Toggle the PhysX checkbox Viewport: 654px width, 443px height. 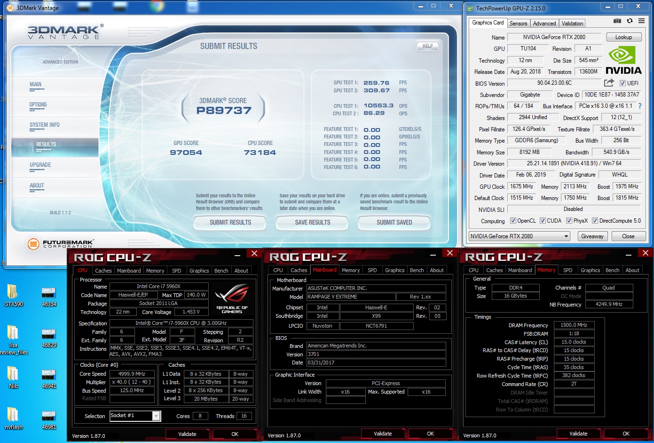569,221
